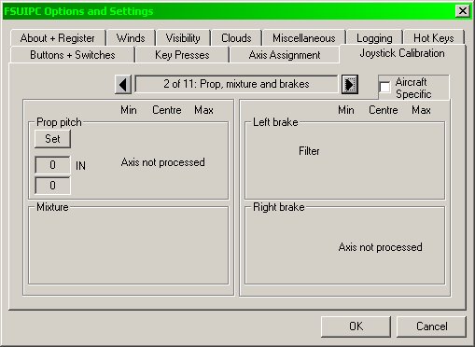This screenshot has height=347, width=475.
Task: Click the Prop pitch IN value field
Action: click(52, 165)
